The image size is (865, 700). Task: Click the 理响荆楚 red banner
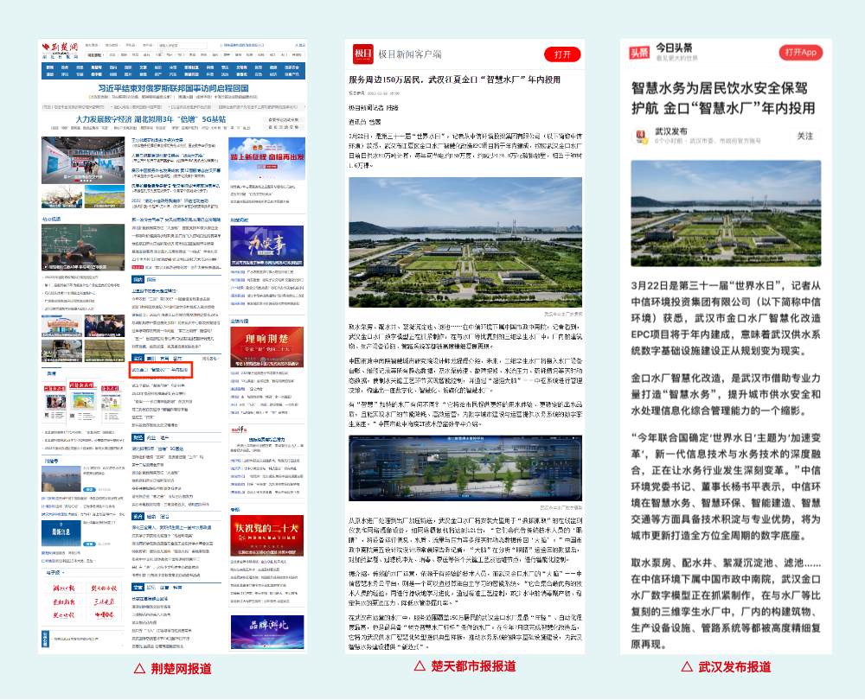tap(266, 337)
